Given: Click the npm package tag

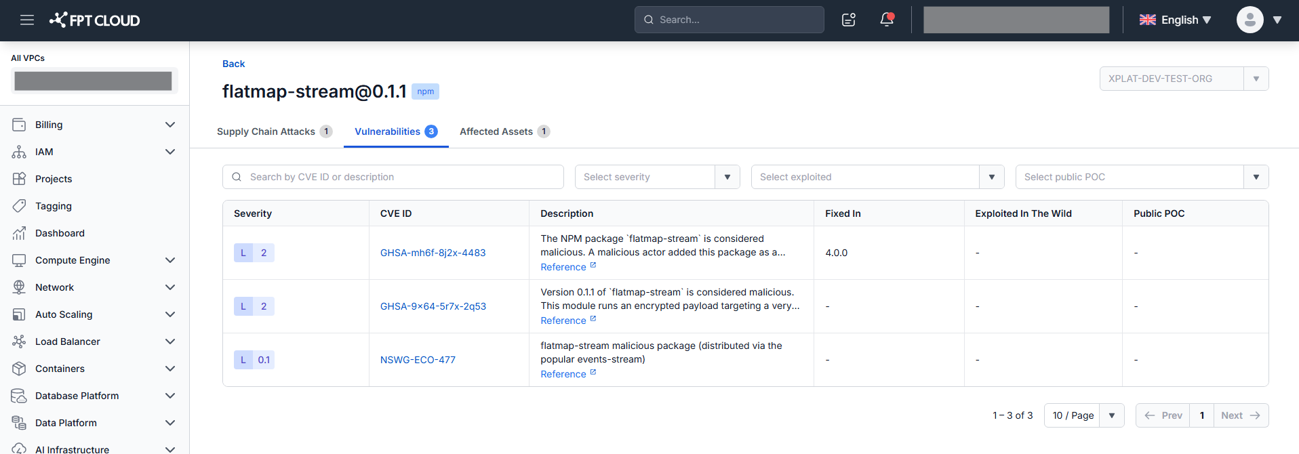Looking at the screenshot, I should click(425, 91).
